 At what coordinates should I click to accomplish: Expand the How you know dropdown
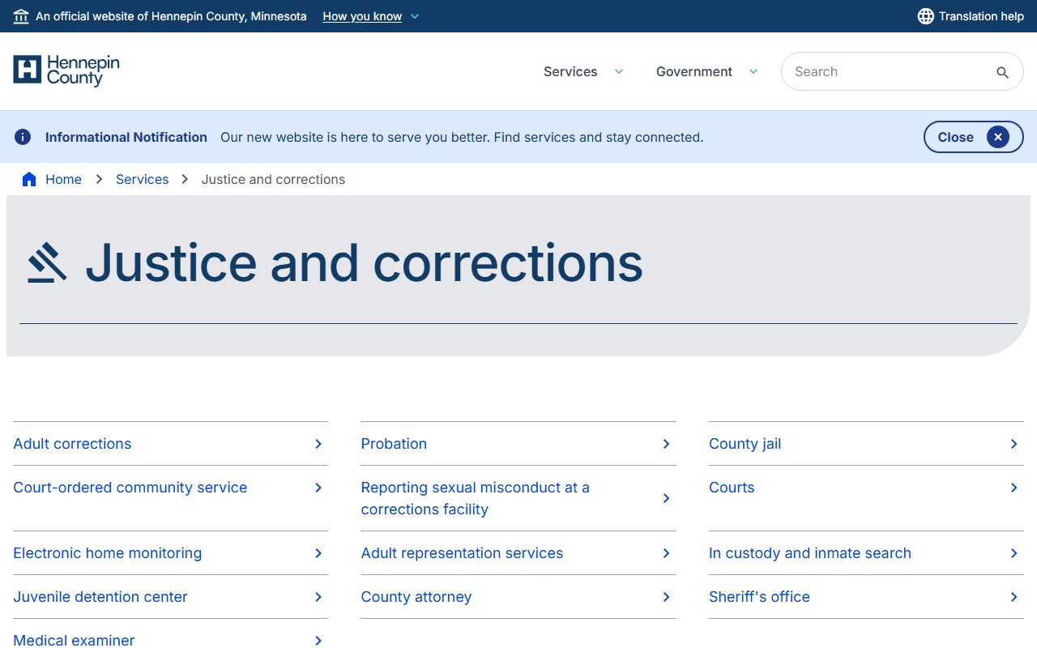tap(371, 16)
